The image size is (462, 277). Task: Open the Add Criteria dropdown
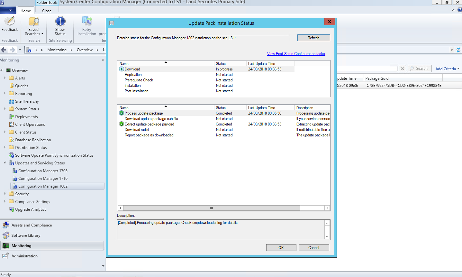(x=447, y=69)
